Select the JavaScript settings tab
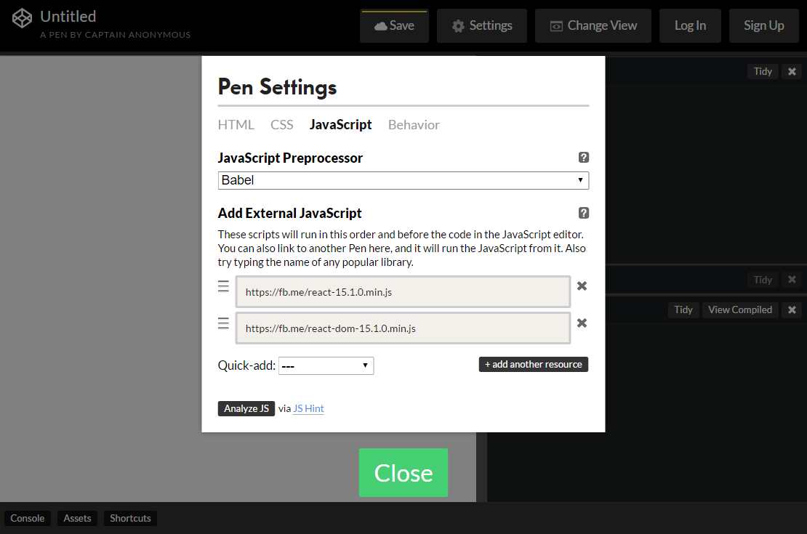The width and height of the screenshot is (807, 534). pyautogui.click(x=340, y=125)
